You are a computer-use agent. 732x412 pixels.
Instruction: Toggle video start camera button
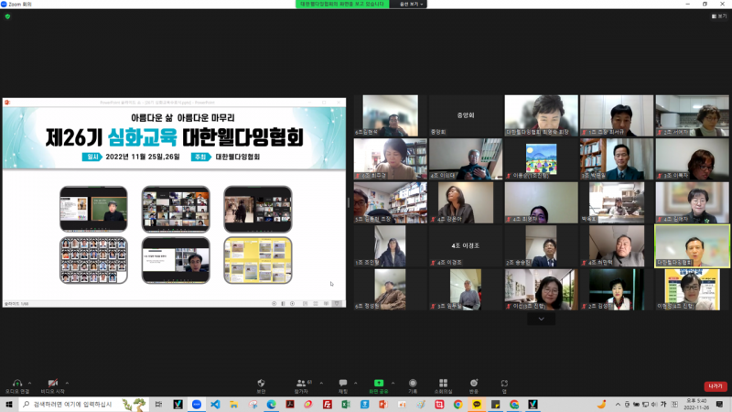[53, 385]
